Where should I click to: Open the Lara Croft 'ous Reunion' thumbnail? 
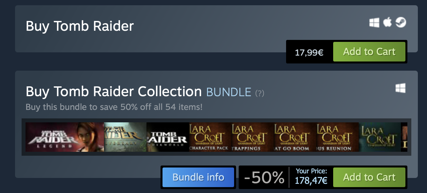pos(338,137)
